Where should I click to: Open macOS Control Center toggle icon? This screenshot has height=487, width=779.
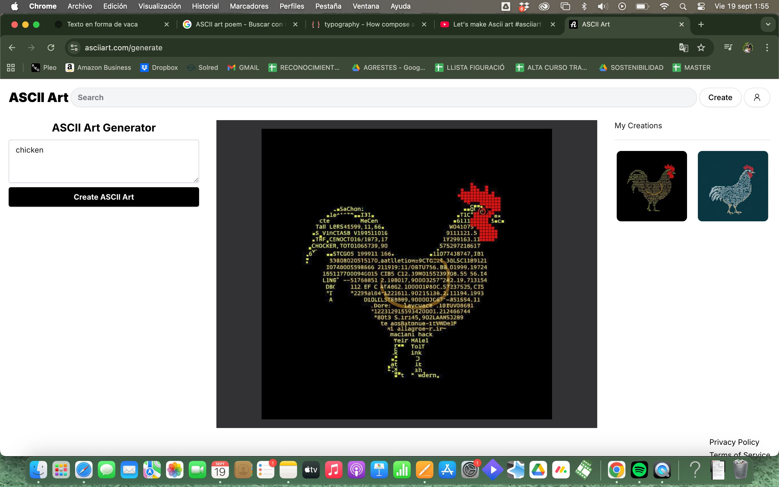pos(701,6)
